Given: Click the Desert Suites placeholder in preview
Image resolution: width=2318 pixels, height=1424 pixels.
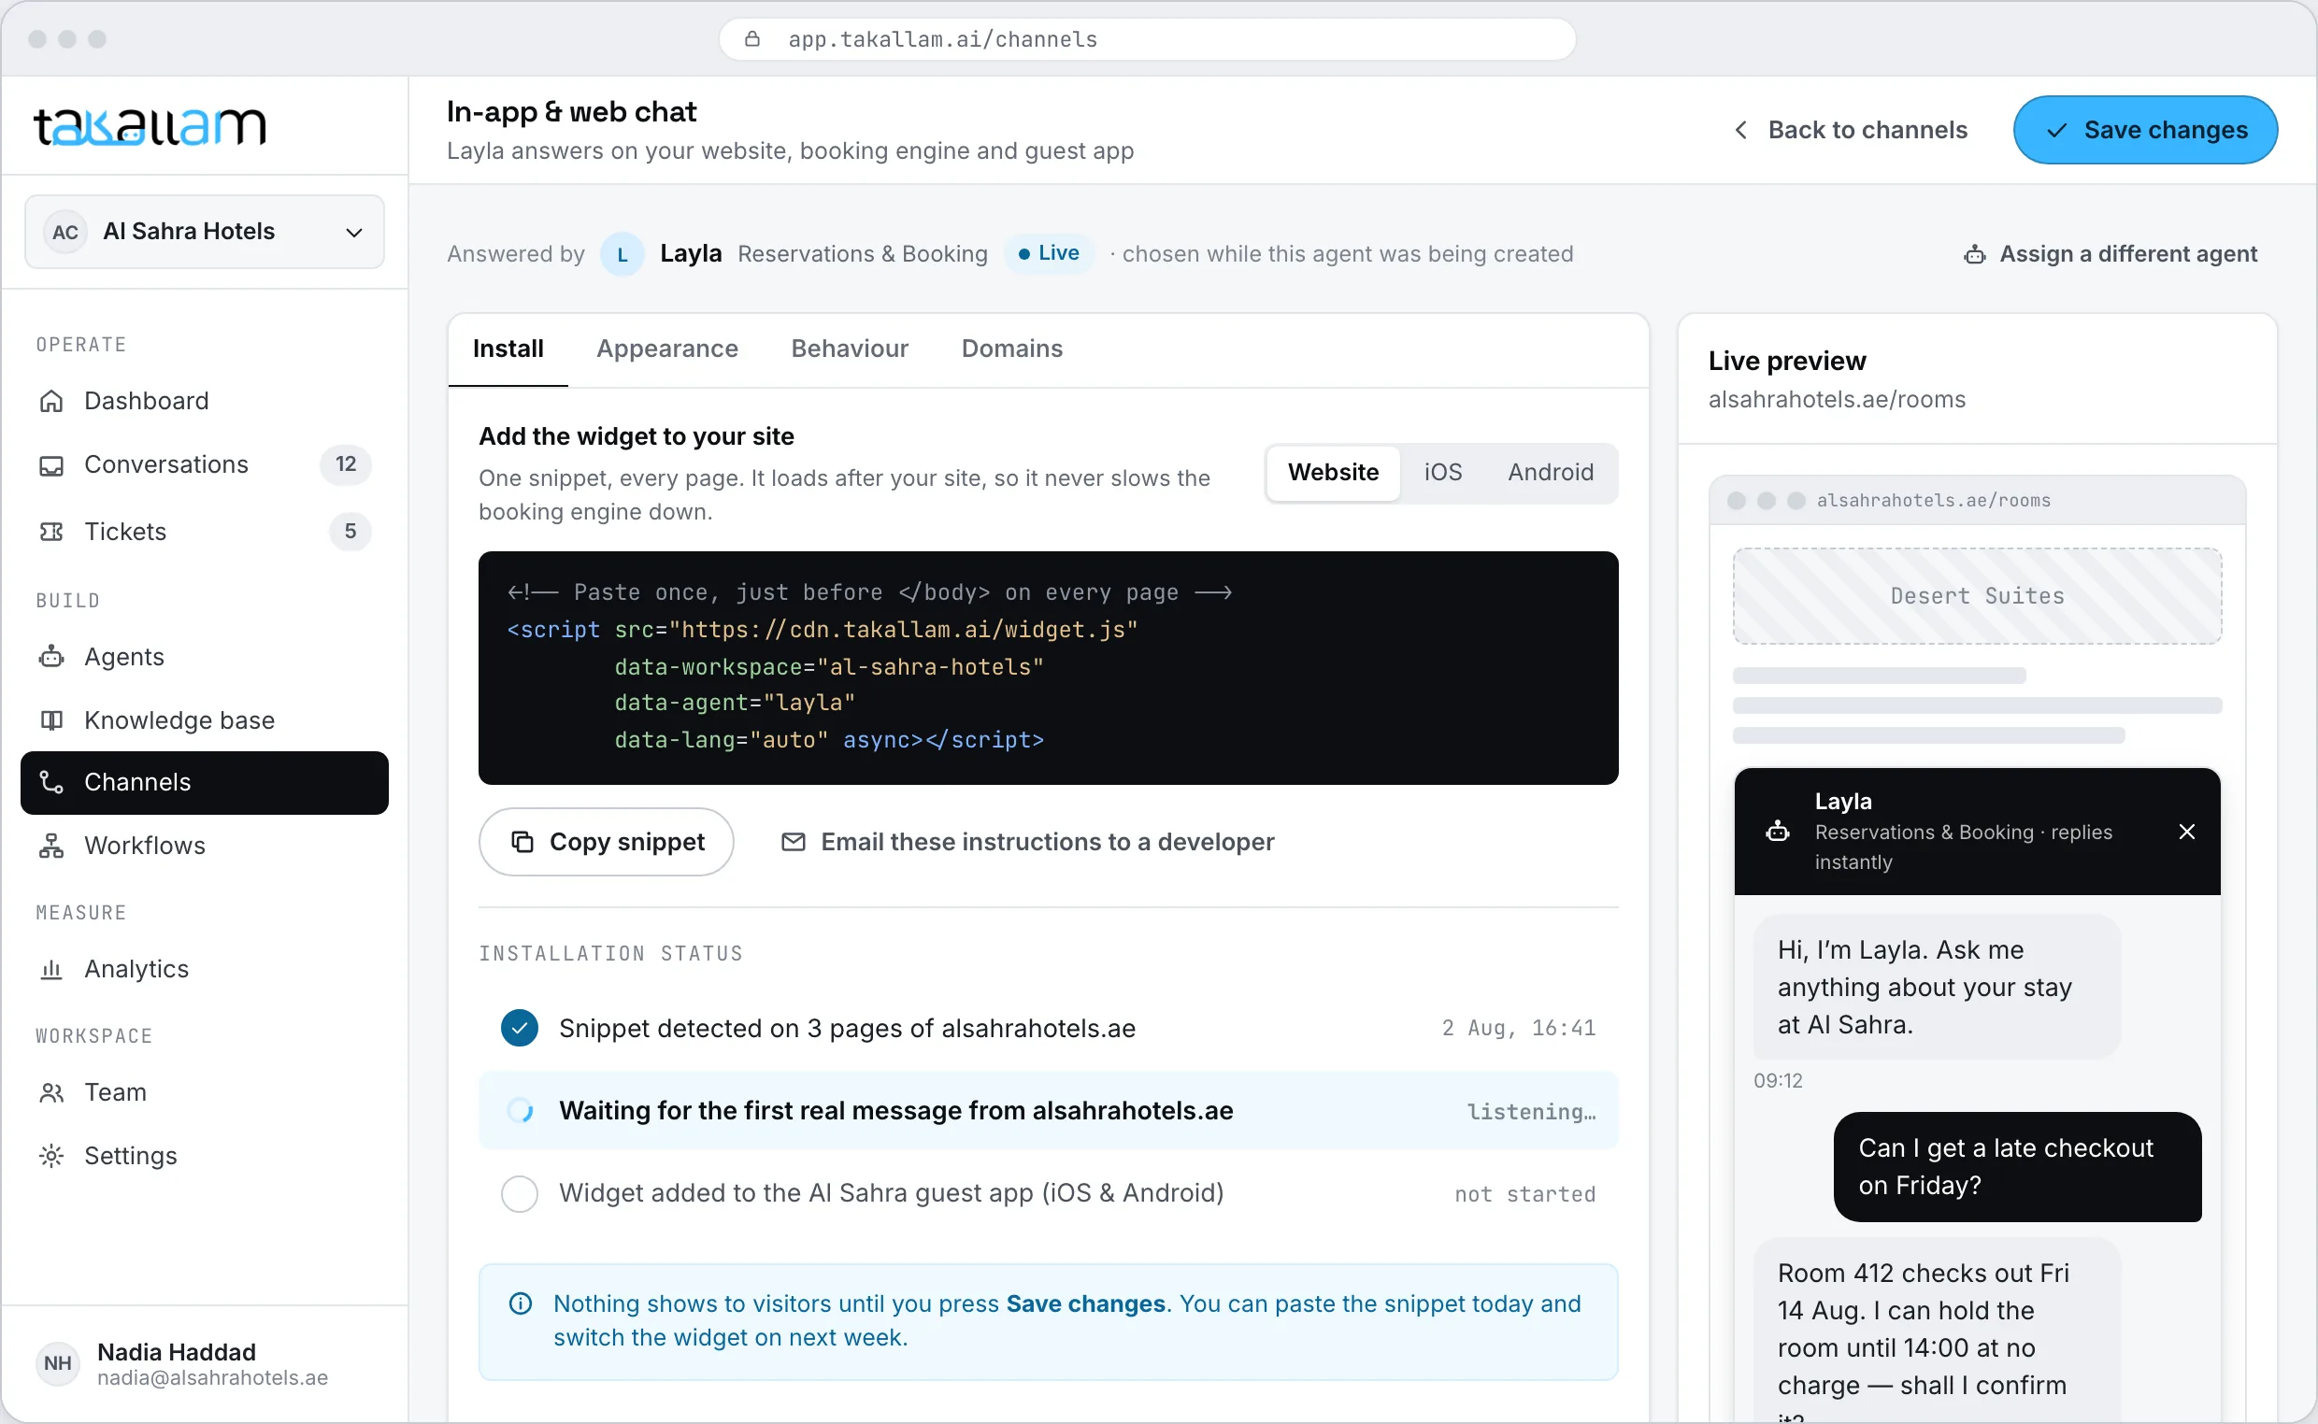Looking at the screenshot, I should [1976, 596].
